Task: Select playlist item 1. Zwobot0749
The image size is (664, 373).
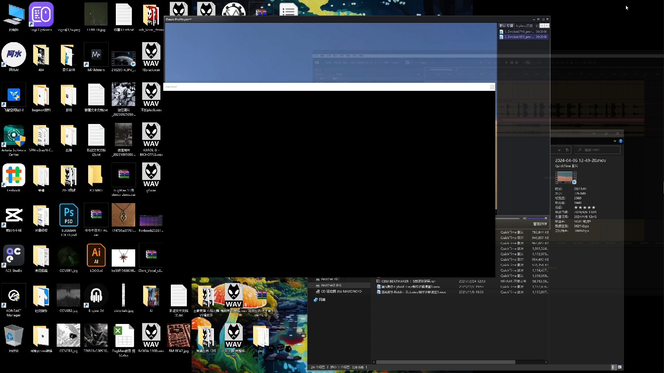Action: tap(524, 31)
